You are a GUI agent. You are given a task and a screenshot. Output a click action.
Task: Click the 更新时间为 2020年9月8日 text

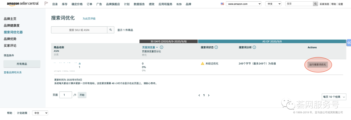(68, 79)
